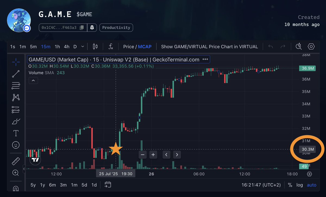
Task: Switch to D daily timeframe
Action: click(75, 47)
